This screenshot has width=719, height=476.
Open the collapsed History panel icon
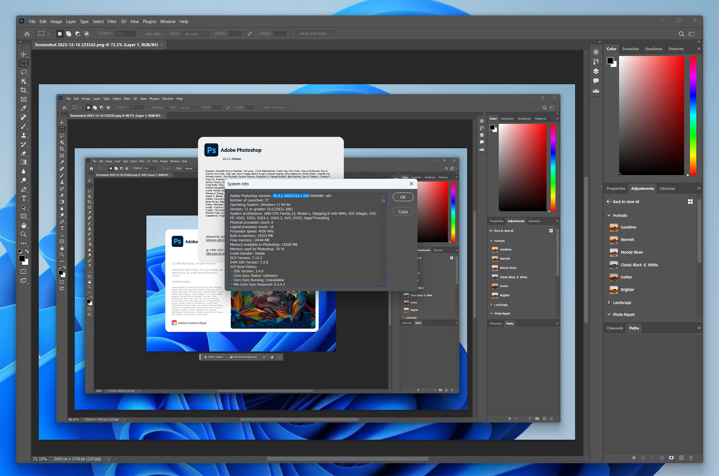pos(596,62)
